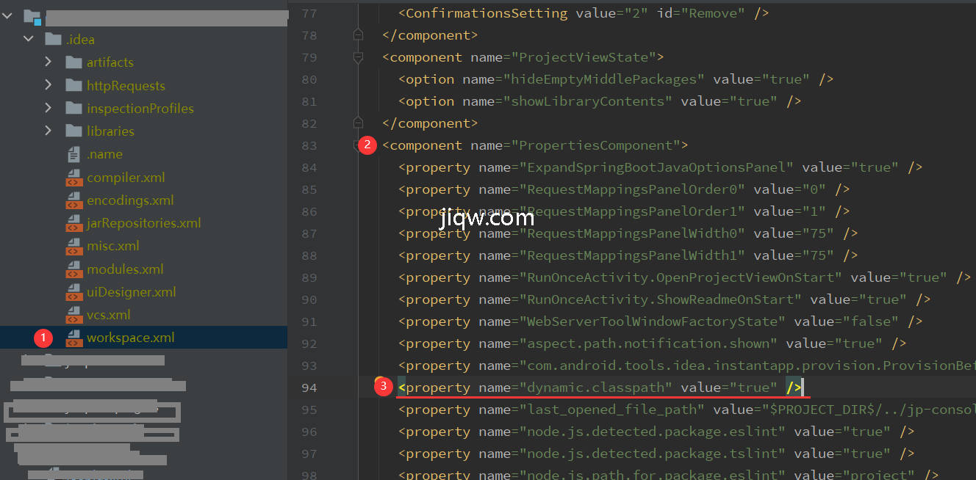Click the libraries folder icon
This screenshot has width=976, height=480.
73,131
